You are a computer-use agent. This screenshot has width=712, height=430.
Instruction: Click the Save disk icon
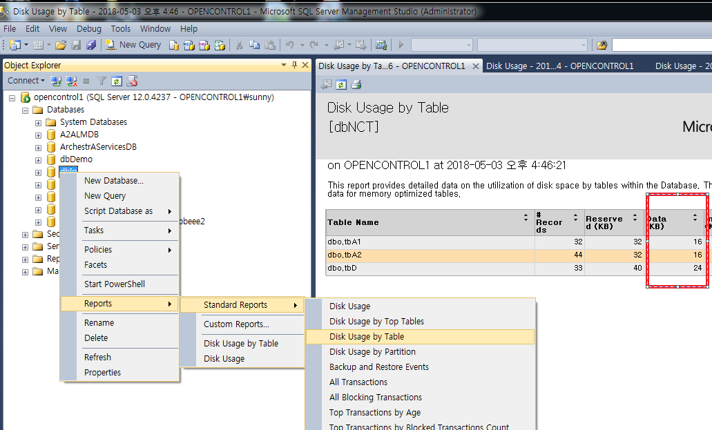pyautogui.click(x=76, y=45)
